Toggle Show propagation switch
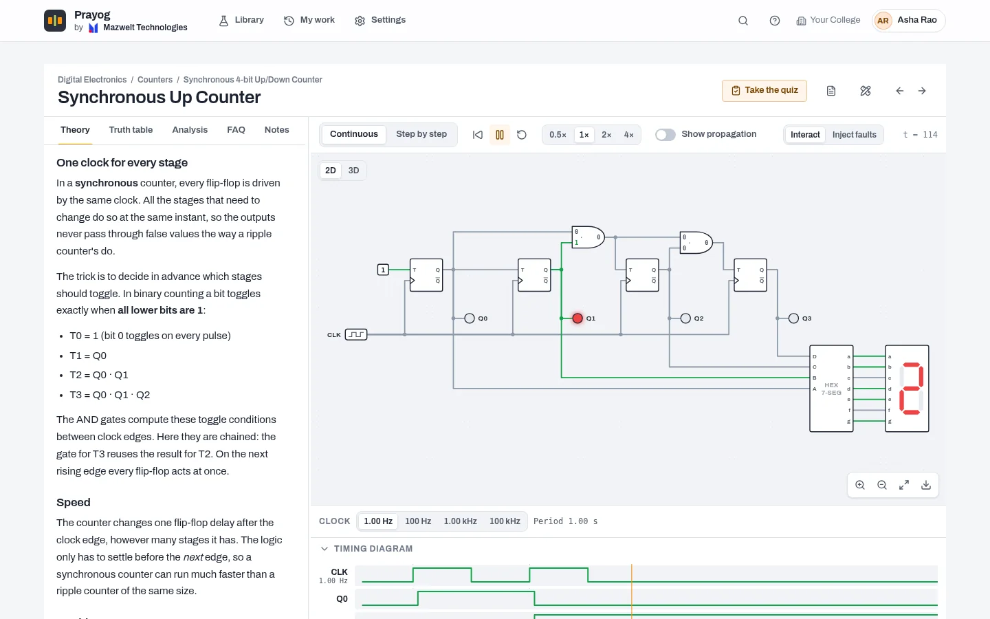 pos(665,135)
